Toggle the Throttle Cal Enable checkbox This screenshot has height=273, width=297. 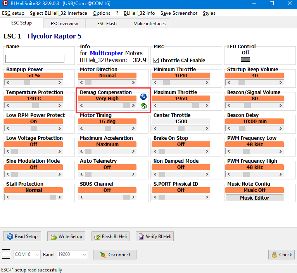[156, 60]
